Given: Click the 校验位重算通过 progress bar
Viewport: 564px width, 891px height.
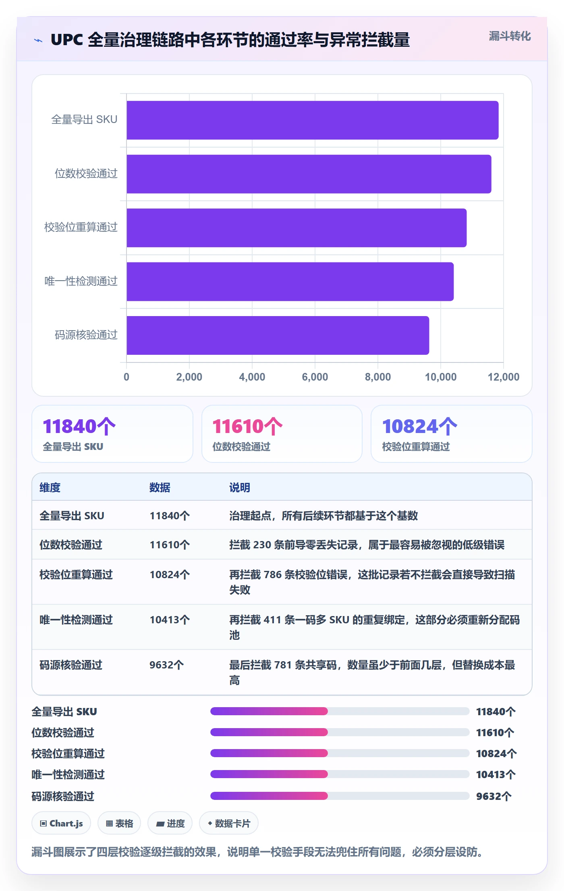Looking at the screenshot, I should (x=340, y=753).
